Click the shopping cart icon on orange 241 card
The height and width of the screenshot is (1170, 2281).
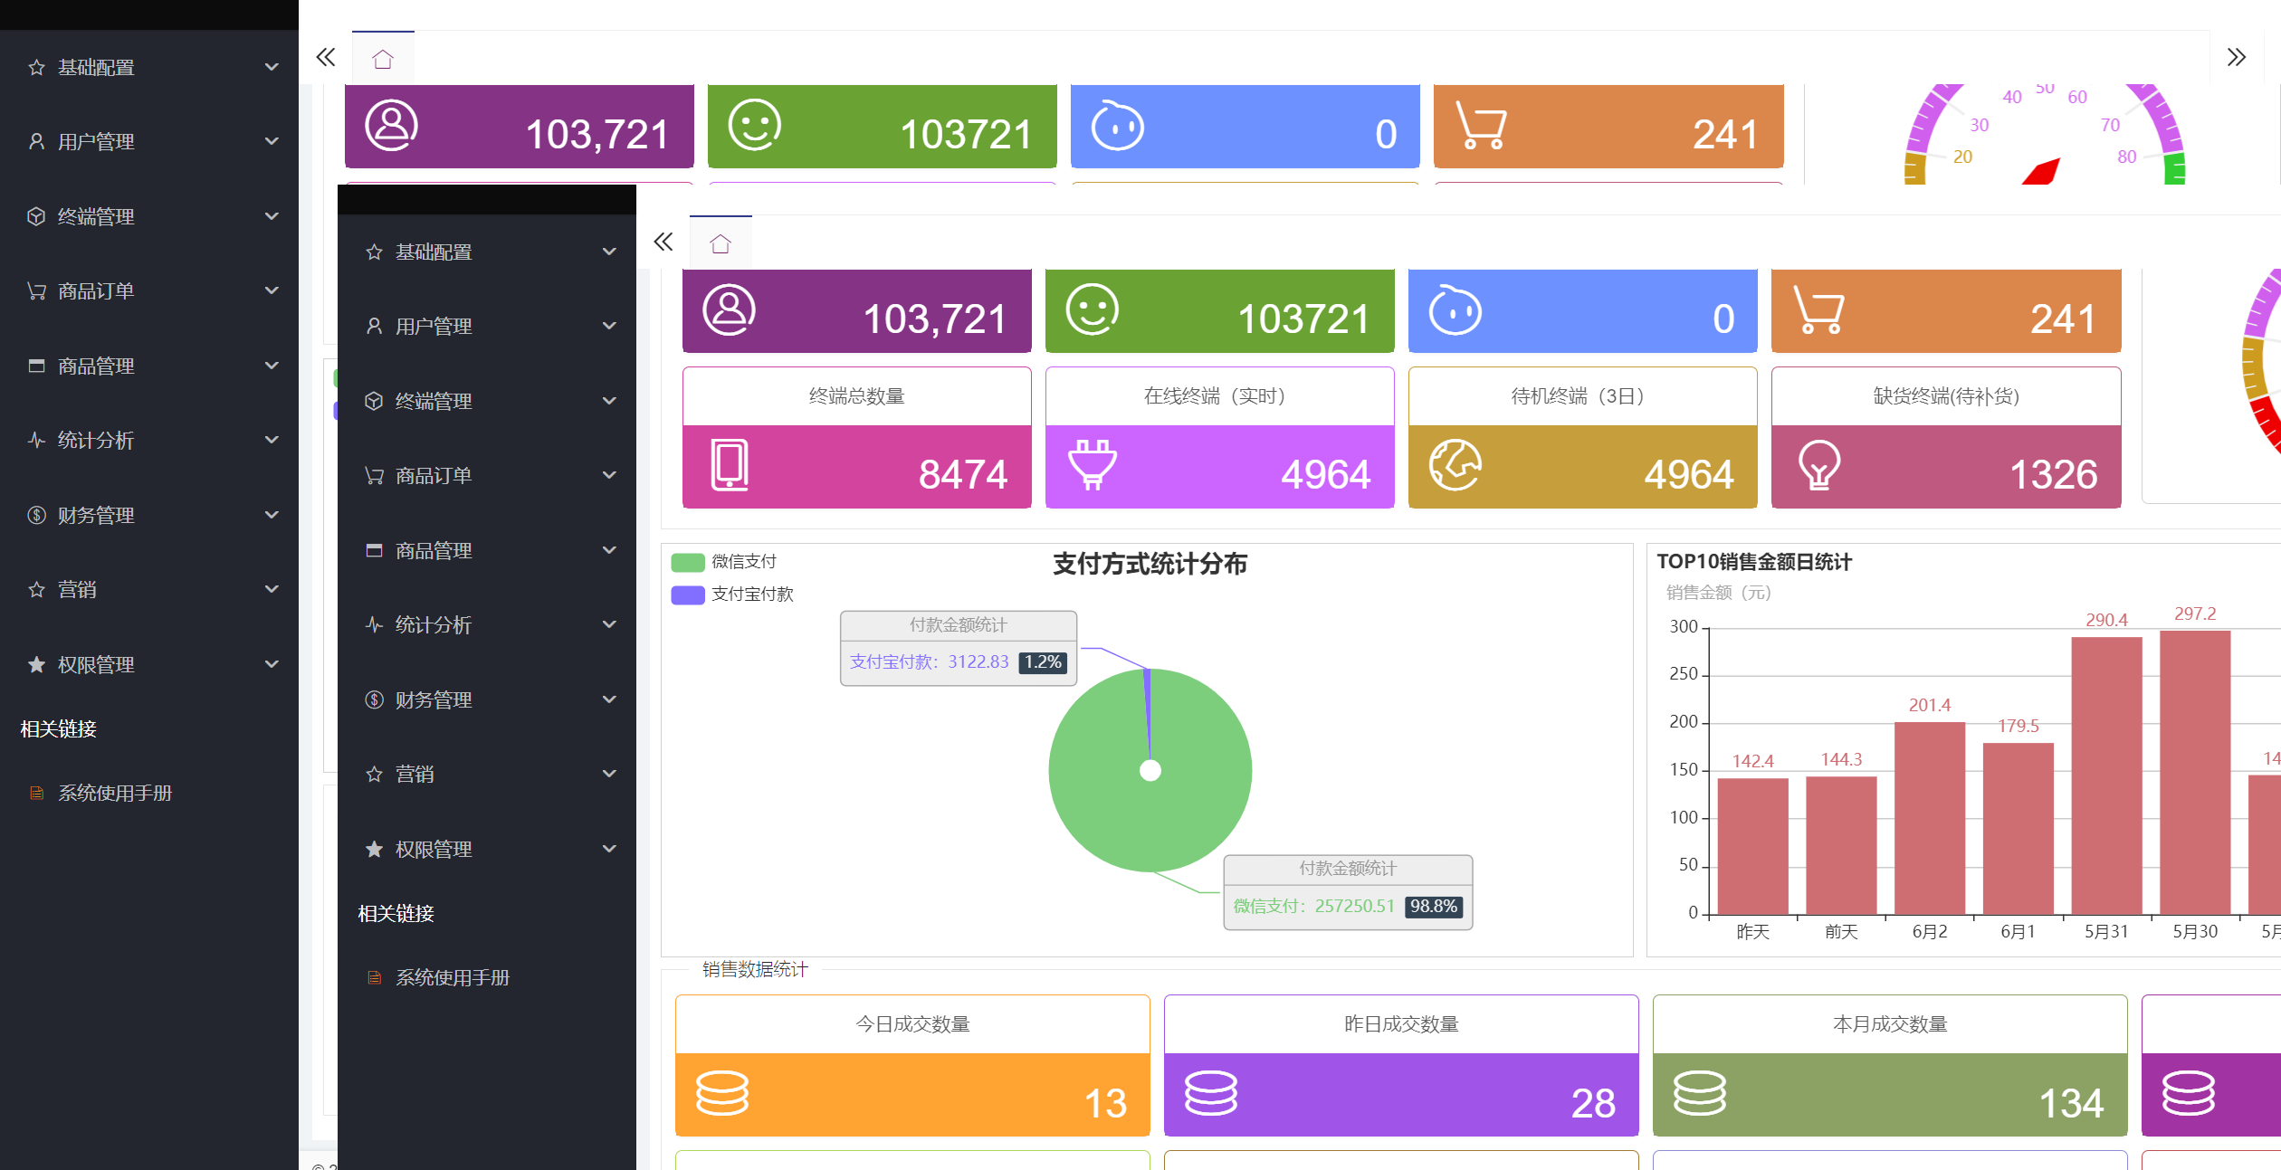click(x=1818, y=311)
